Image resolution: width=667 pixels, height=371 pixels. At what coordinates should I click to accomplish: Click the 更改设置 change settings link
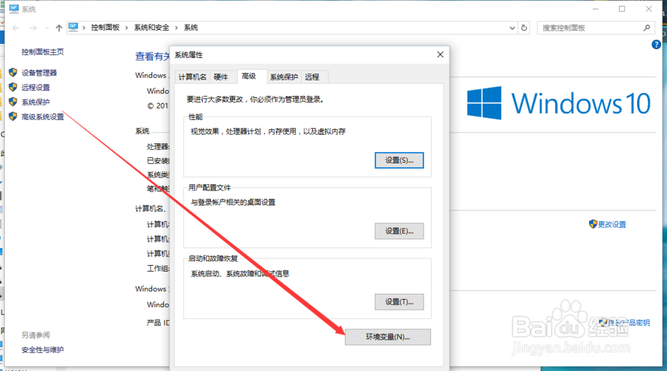point(612,224)
